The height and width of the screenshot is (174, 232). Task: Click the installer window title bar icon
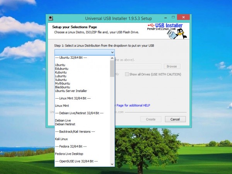tap(51, 18)
